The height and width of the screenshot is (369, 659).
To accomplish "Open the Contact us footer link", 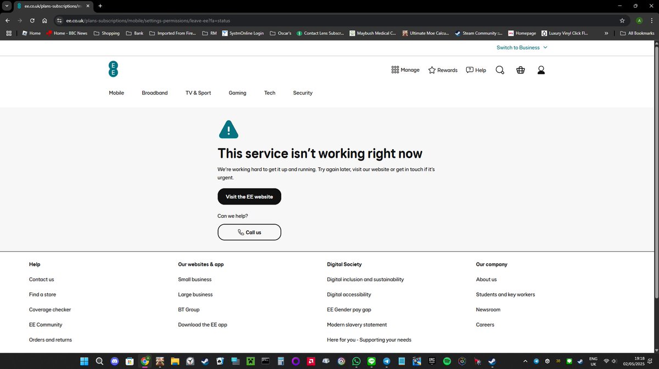I will click(x=42, y=279).
